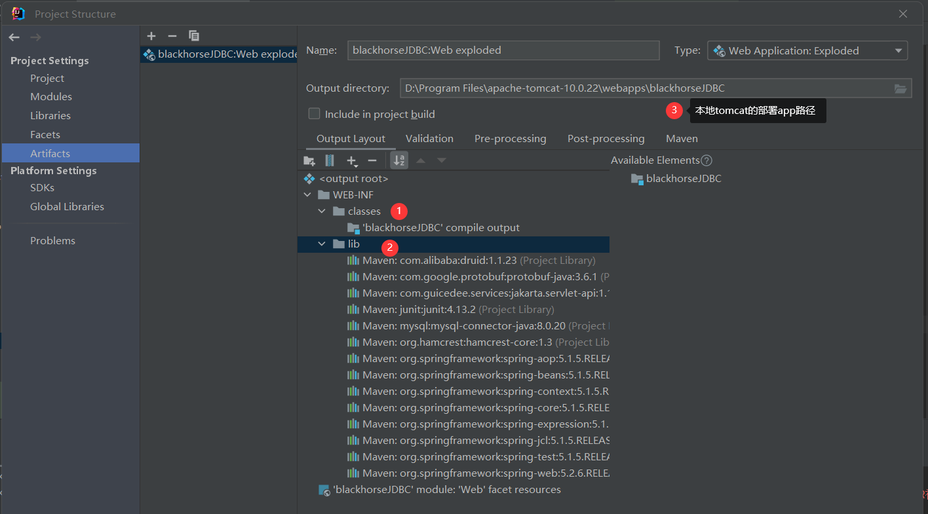The image size is (928, 514).
Task: Click Create Directory icon in Output Layout
Action: coord(309,160)
